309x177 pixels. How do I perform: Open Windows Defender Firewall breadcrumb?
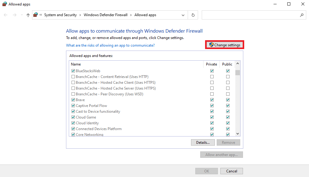105,15
